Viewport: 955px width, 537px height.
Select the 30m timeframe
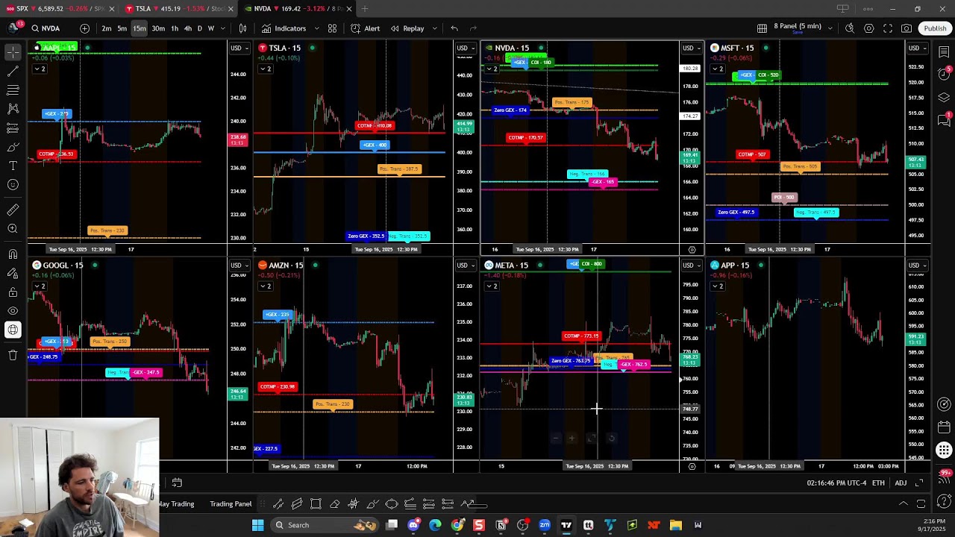click(x=158, y=28)
